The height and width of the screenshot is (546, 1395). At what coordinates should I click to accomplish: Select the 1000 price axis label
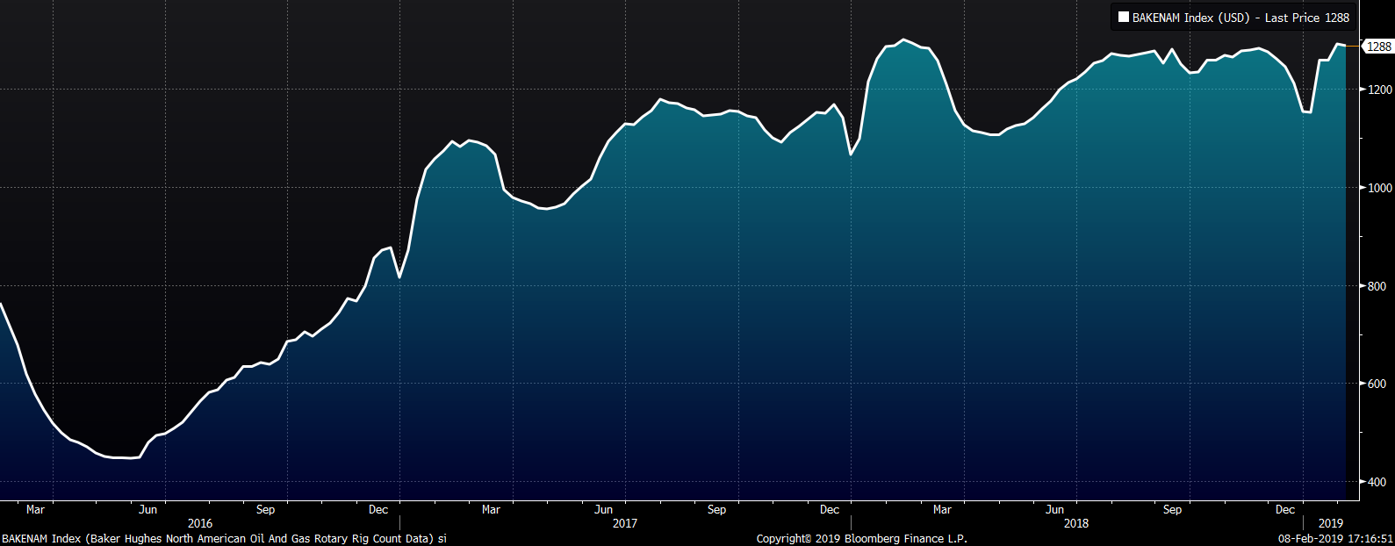(1379, 188)
